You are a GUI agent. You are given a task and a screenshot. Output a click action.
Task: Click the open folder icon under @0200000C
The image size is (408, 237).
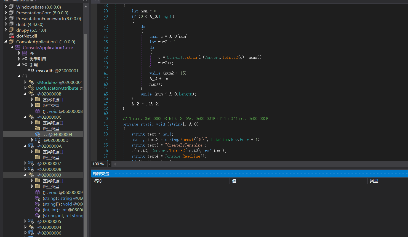click(38, 129)
